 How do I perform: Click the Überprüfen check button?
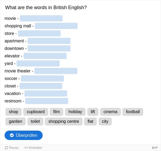(24, 135)
